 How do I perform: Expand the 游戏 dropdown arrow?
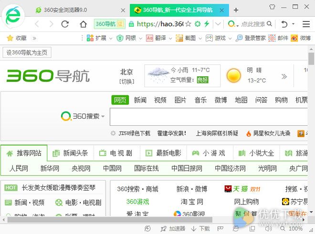coord(230,38)
